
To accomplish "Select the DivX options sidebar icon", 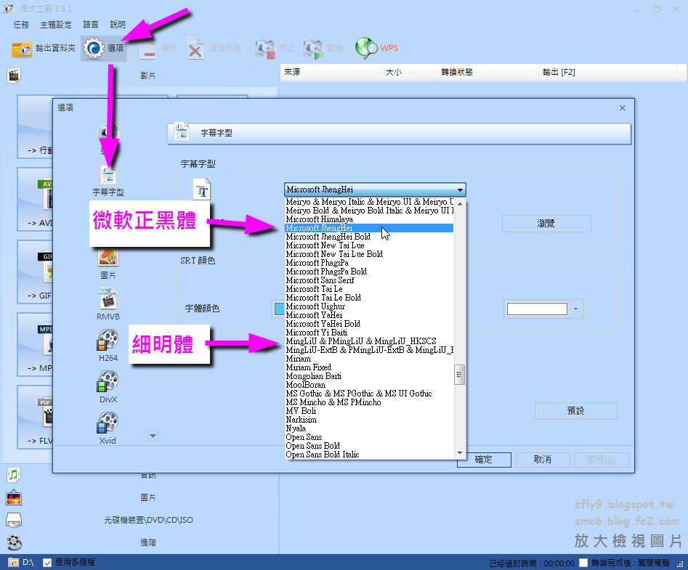I will 108,381.
